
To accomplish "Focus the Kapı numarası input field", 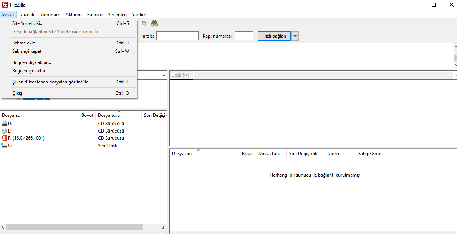I will [244, 36].
